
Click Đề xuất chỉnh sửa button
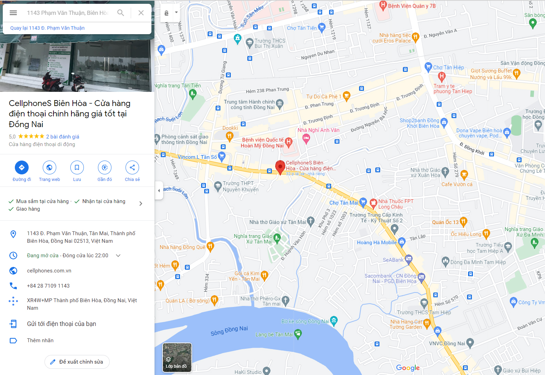pyautogui.click(x=77, y=362)
